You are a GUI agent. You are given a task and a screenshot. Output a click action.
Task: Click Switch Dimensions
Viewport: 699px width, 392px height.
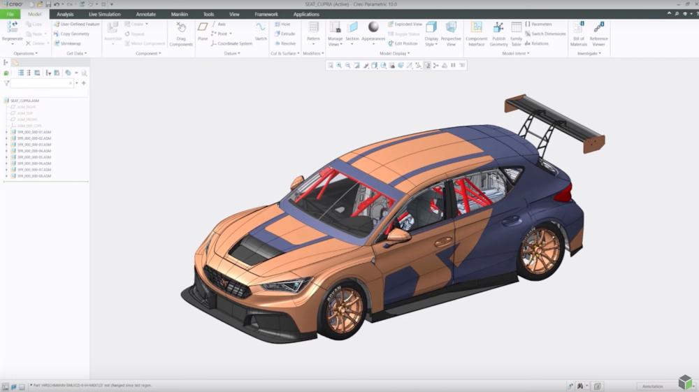545,34
